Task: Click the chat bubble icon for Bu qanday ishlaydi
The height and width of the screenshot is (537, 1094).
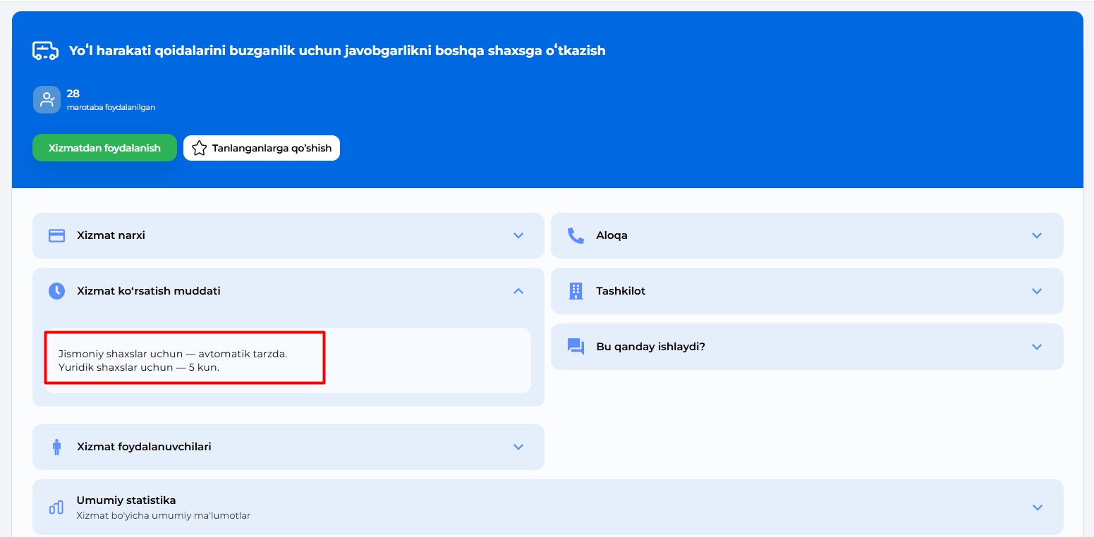Action: [576, 347]
